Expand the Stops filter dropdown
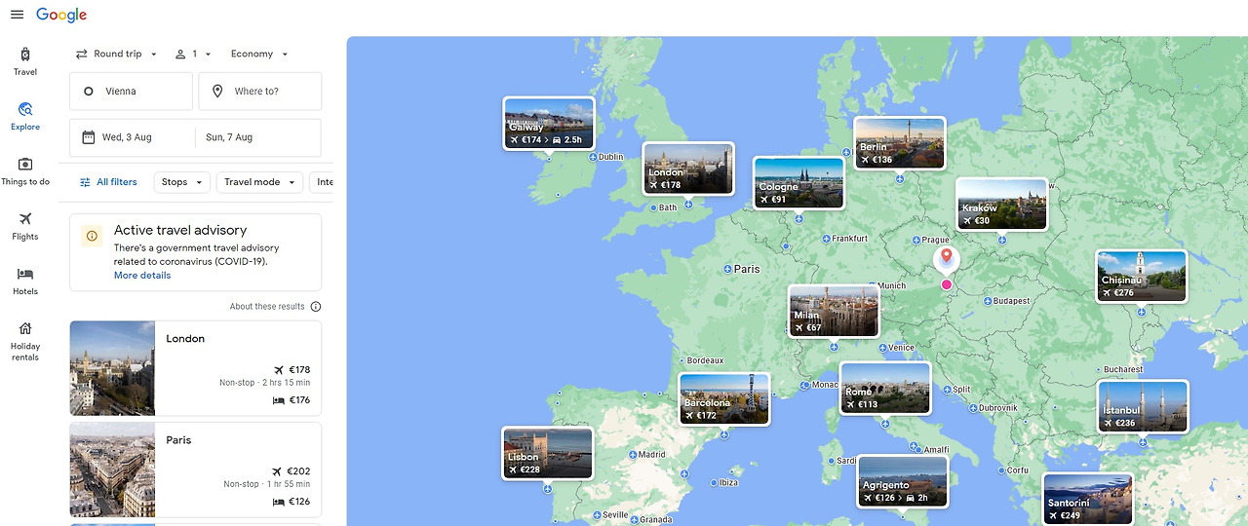This screenshot has height=526, width=1248. [x=181, y=182]
